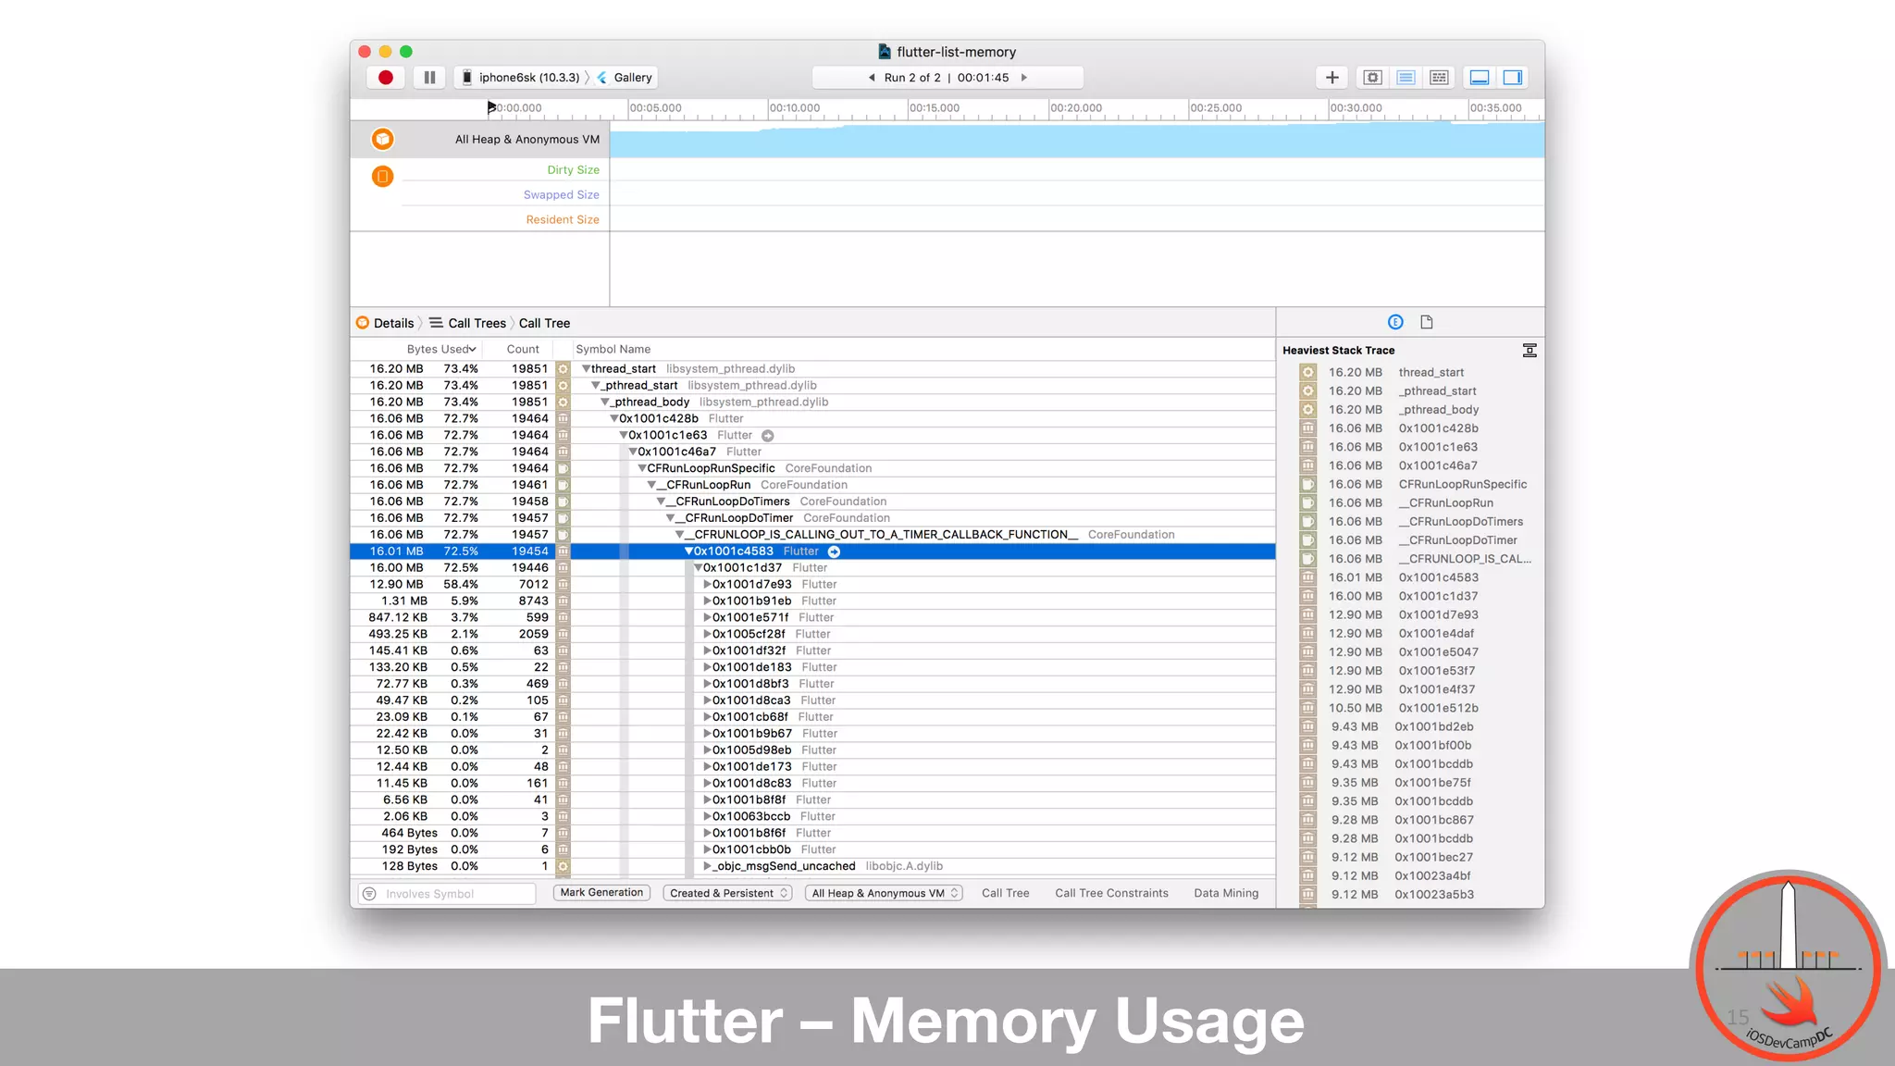Go to previous run arrow
This screenshot has height=1066, width=1895.
[872, 78]
